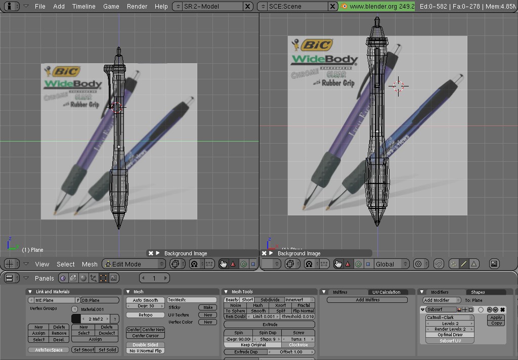Open the File menu
Image resolution: width=518 pixels, height=360 pixels.
pyautogui.click(x=40, y=6)
